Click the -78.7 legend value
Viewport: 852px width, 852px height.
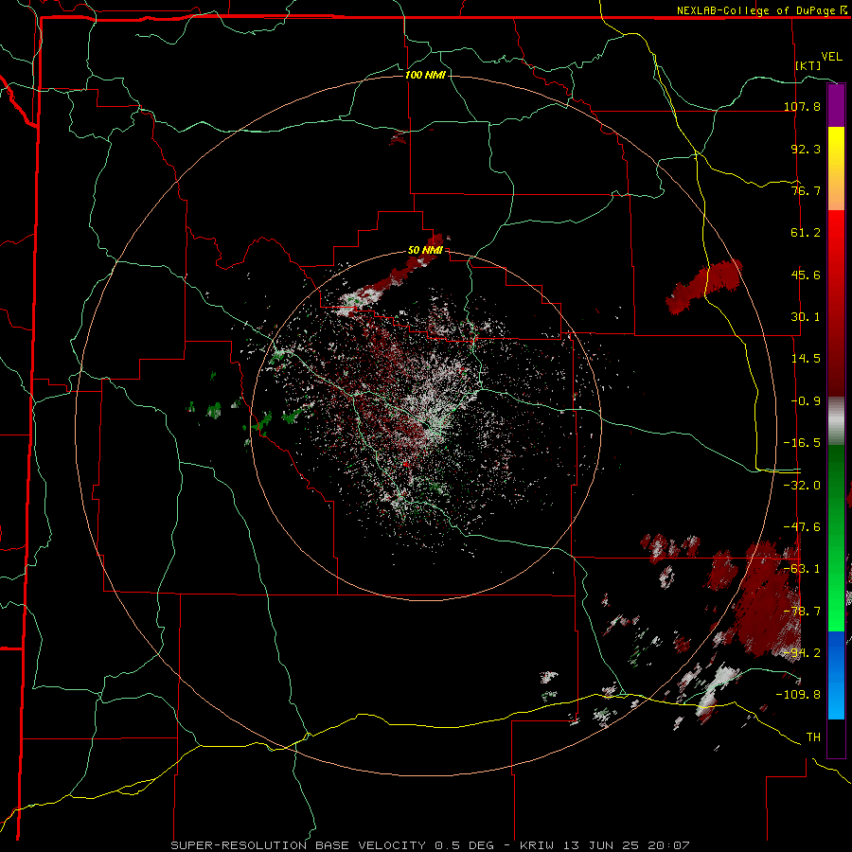click(x=802, y=612)
